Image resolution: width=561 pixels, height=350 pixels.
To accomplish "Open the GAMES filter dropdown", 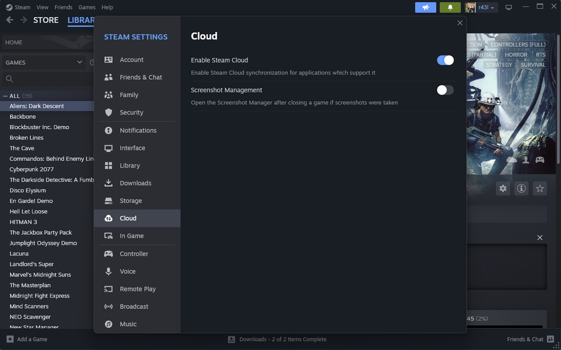I will tap(43, 62).
